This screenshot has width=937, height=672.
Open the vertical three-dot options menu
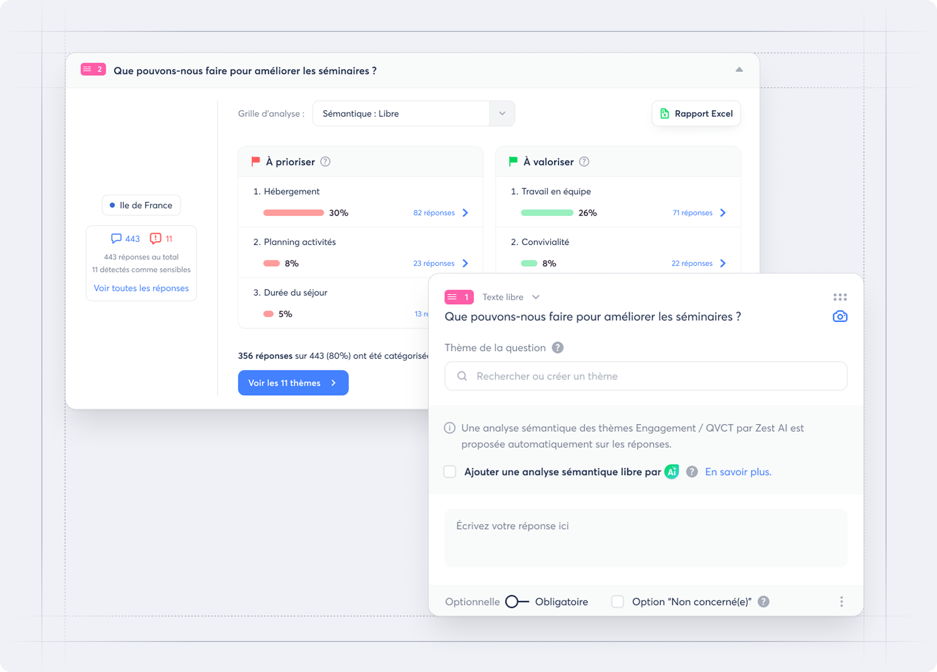841,601
